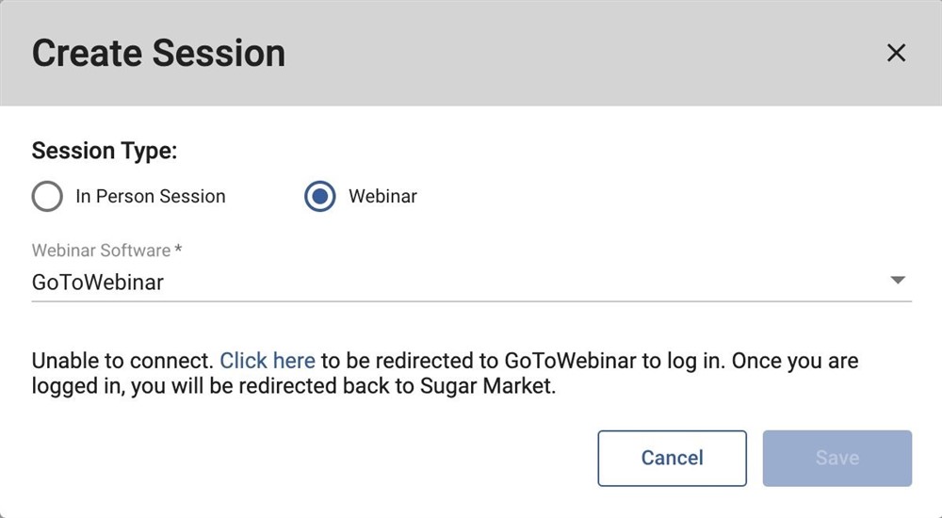
Task: Open the Webinar Software dropdown arrow
Action: coord(898,281)
